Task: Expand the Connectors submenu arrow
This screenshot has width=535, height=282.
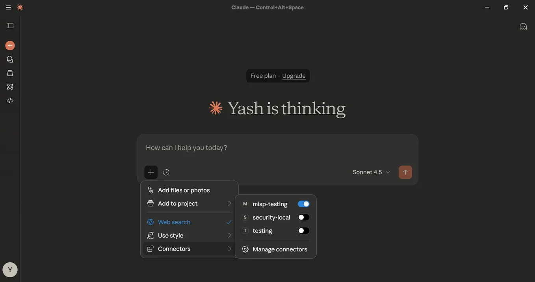Action: [x=230, y=249]
